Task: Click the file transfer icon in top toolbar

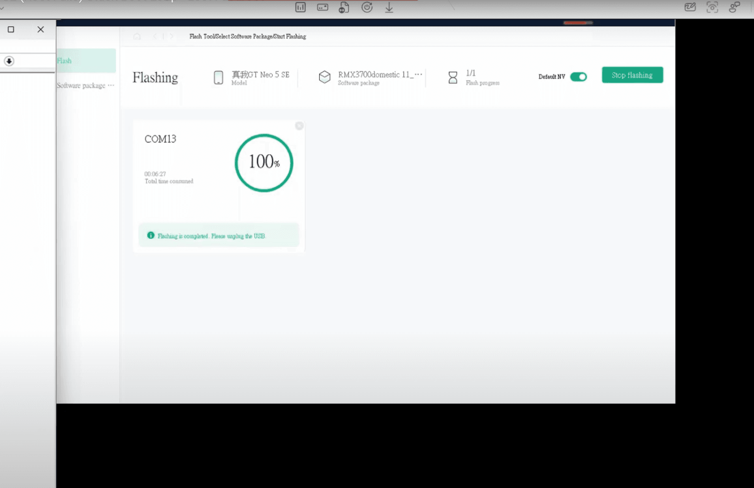Action: tap(344, 7)
